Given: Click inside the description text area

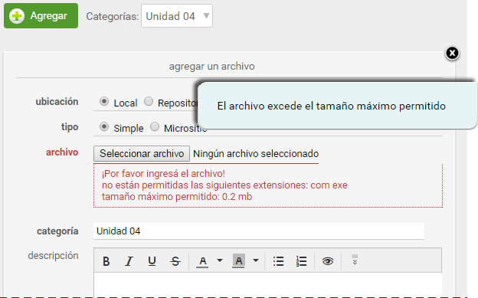Looking at the screenshot, I should tap(267, 284).
